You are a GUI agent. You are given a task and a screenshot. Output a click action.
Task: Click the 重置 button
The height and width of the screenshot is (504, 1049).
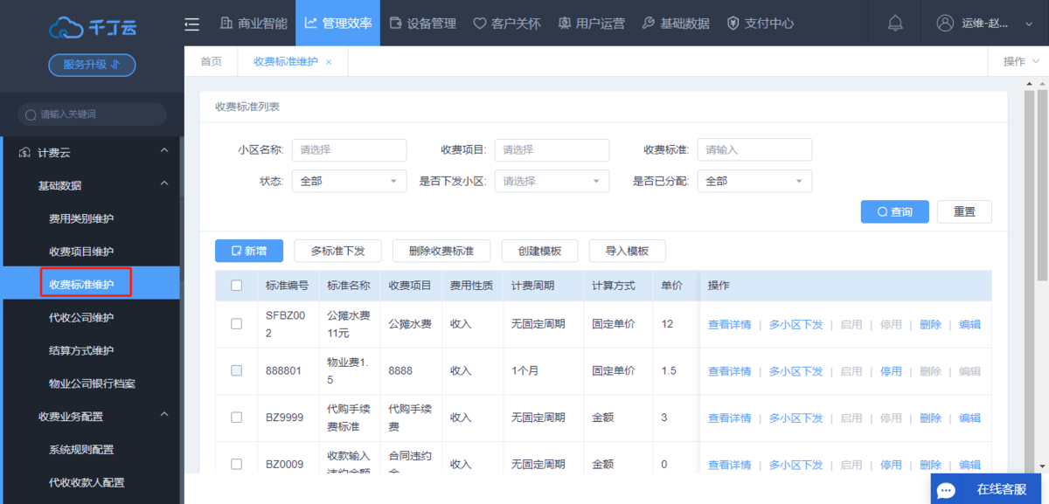964,212
